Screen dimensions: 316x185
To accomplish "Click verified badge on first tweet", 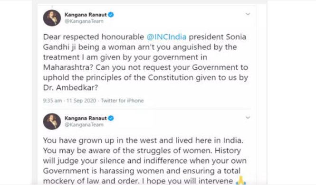I will [x=111, y=15].
